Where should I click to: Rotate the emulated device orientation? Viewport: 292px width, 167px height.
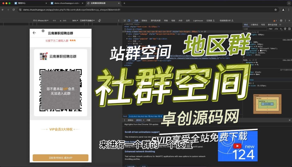point(100,20)
